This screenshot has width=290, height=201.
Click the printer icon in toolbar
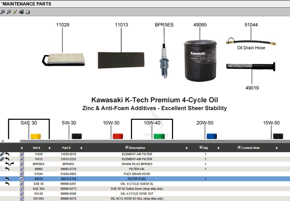(28, 12)
